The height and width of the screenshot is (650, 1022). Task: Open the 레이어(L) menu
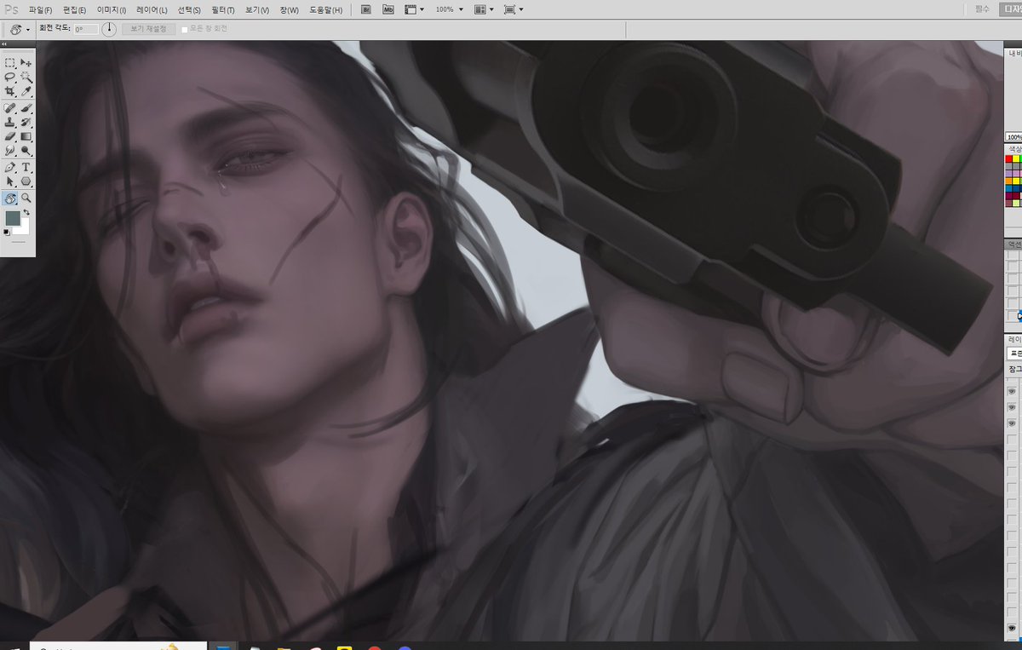click(152, 10)
